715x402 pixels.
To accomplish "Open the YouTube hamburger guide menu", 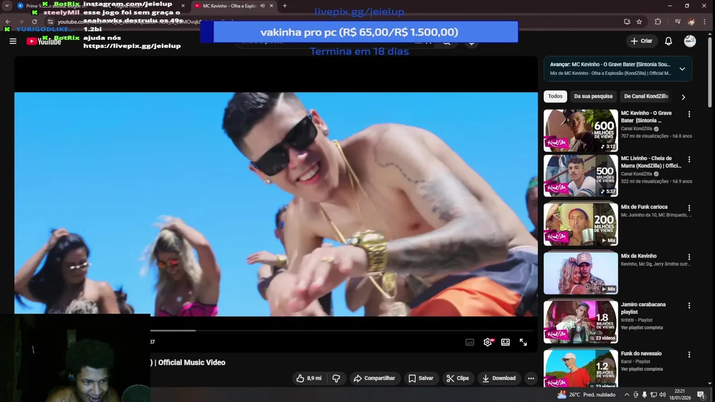I will click(13, 41).
